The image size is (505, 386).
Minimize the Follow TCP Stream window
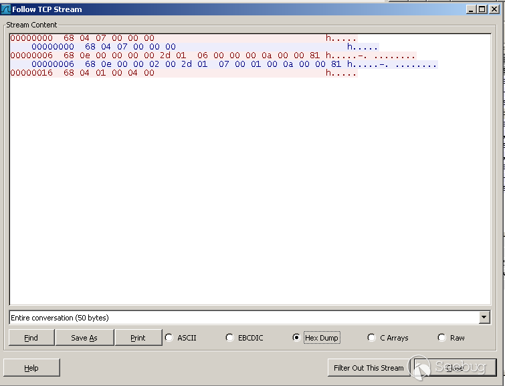[x=471, y=9]
